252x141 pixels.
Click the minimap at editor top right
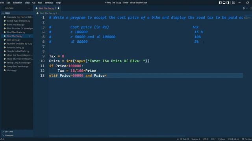point(248,17)
